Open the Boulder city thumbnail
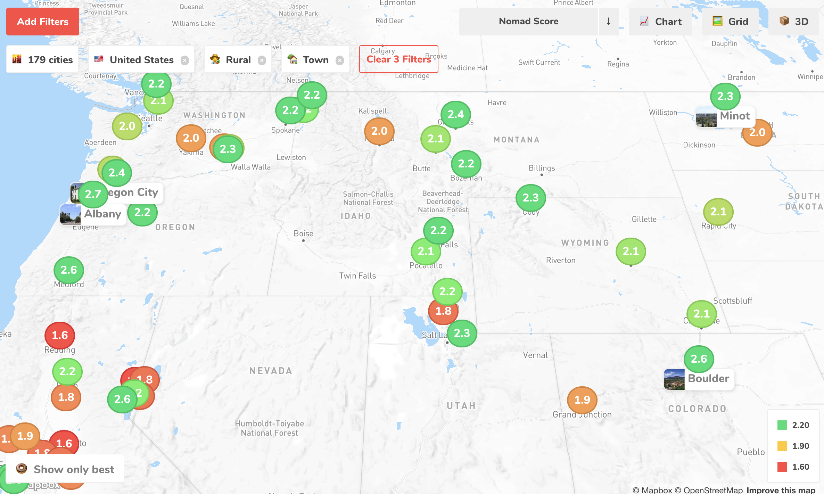The width and height of the screenshot is (824, 494). click(x=674, y=379)
